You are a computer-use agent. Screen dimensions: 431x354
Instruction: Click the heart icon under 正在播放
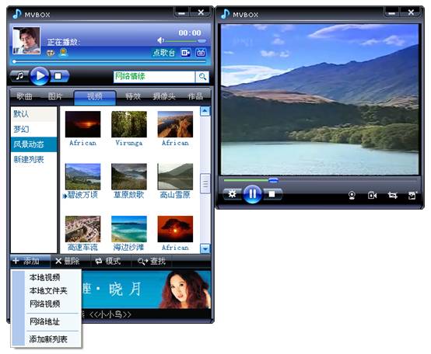51,53
